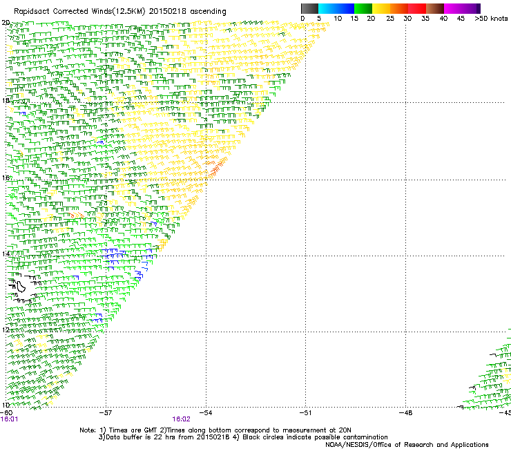Image resolution: width=511 pixels, height=449 pixels.
Task: Click the Rapidscat Corrected Winds title text
Action: 120,12
